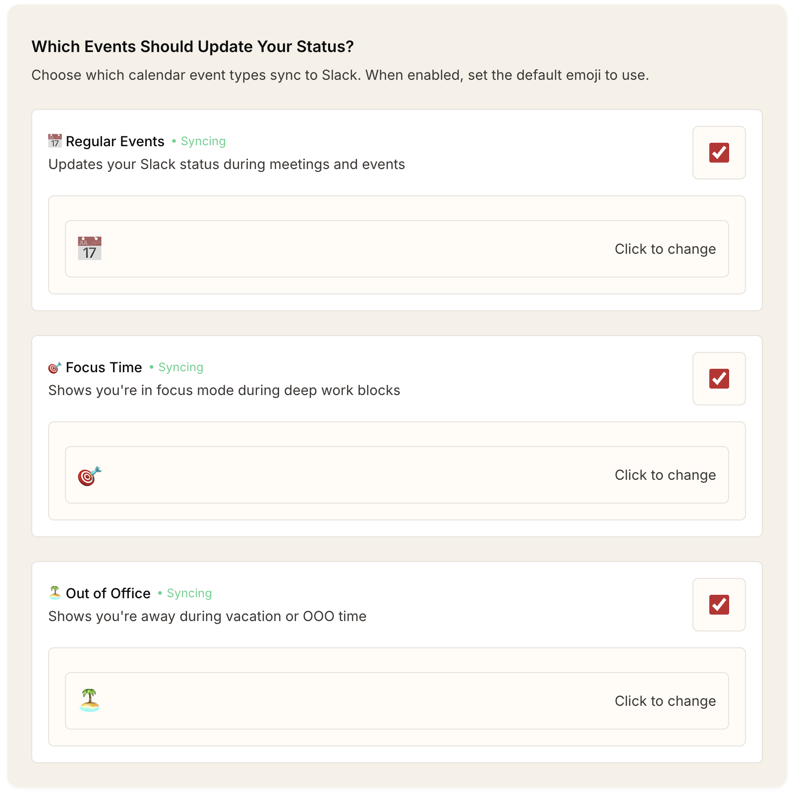Select the dart emoji beside Focus Time heading
Image resolution: width=802 pixels, height=797 pixels.
point(55,367)
